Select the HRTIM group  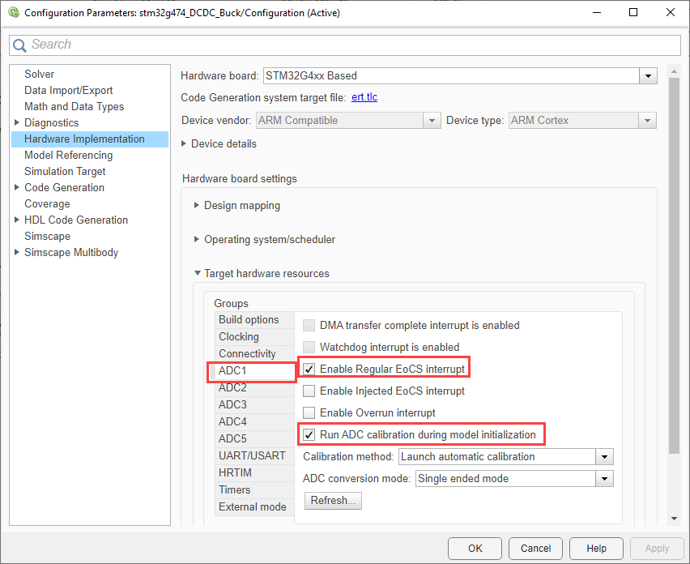235,473
